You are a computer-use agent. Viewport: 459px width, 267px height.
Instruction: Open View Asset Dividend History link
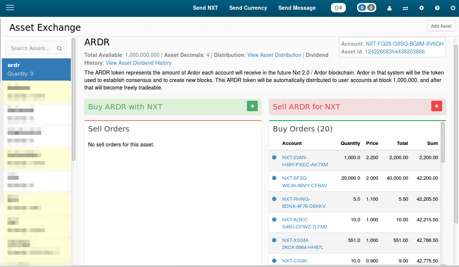pos(139,63)
